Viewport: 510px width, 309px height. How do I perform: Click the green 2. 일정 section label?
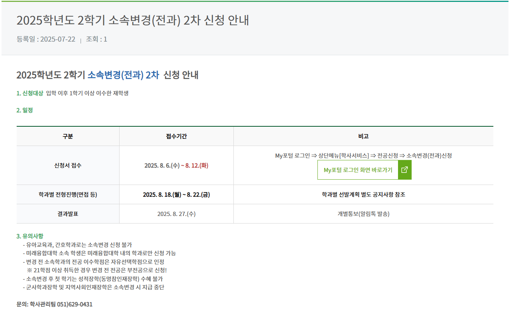click(x=25, y=110)
